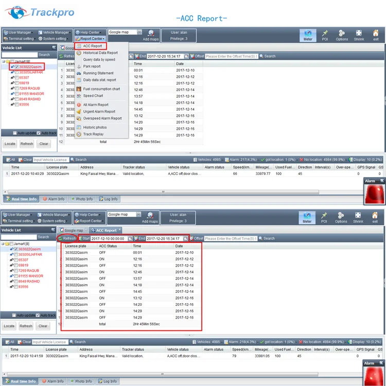This screenshot has height=386, width=386.
Task: Pick Overspeed Alarm Report menu item
Action: click(x=102, y=118)
